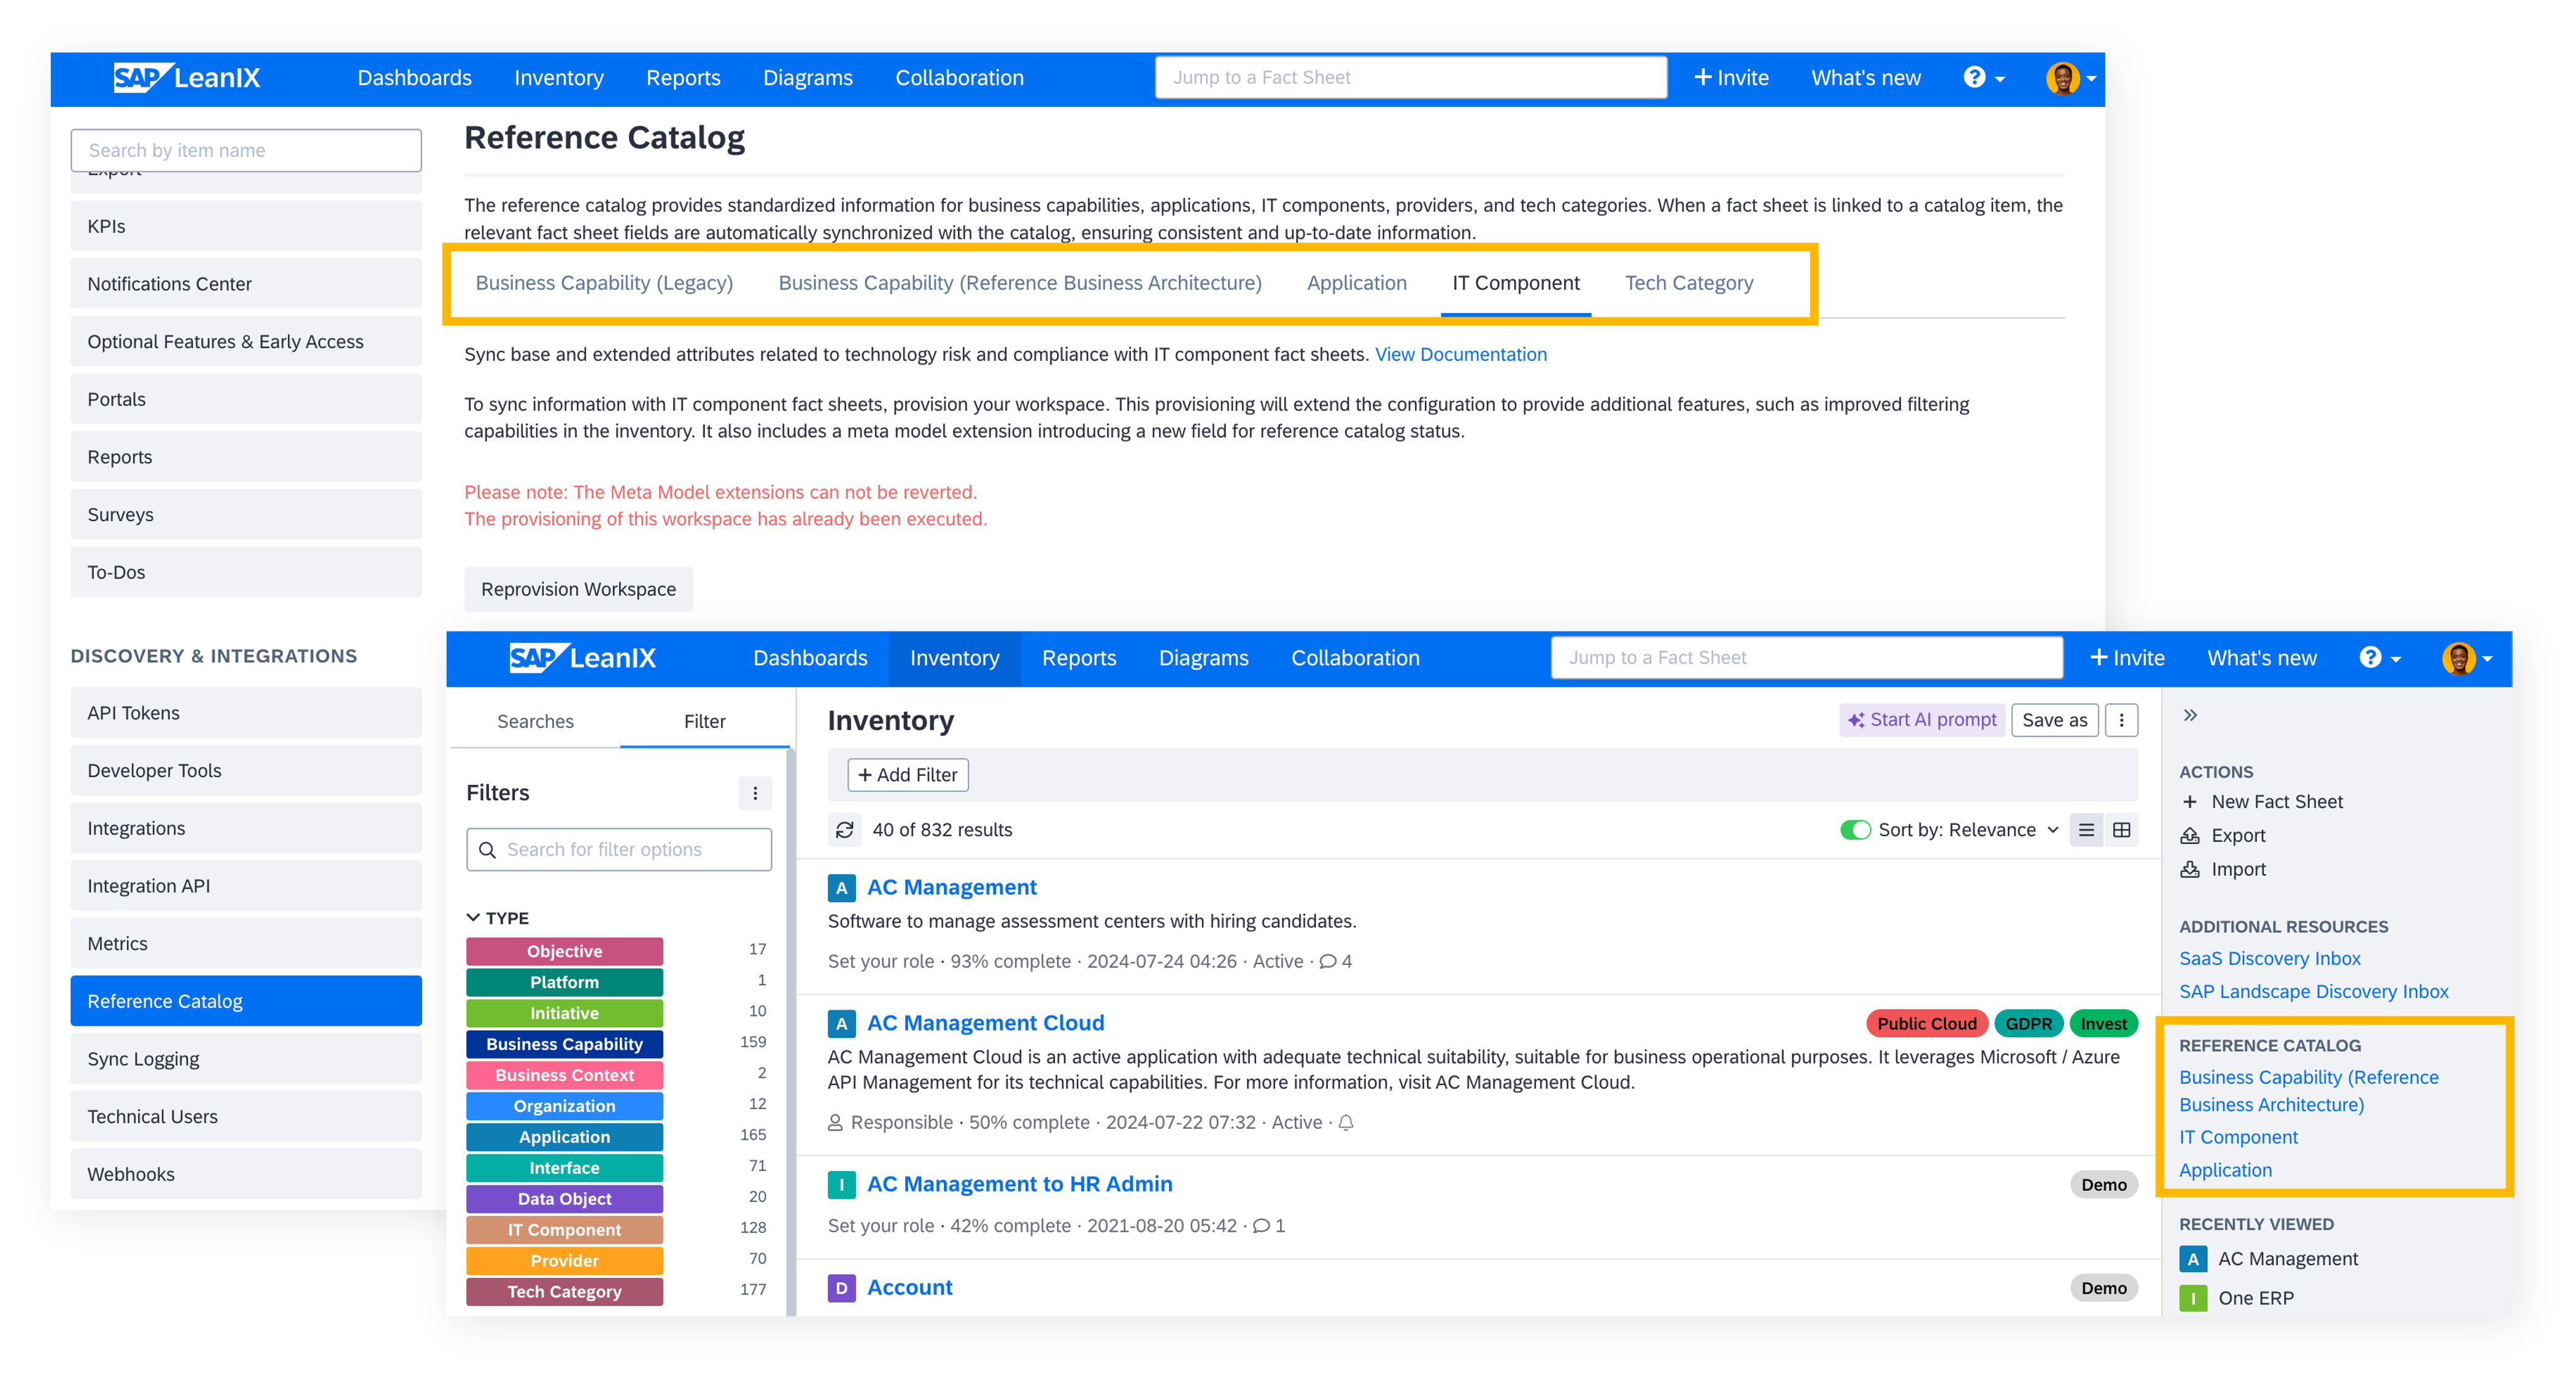Click the Public Cloud tag
2576x1381 pixels.
coord(1926,1023)
